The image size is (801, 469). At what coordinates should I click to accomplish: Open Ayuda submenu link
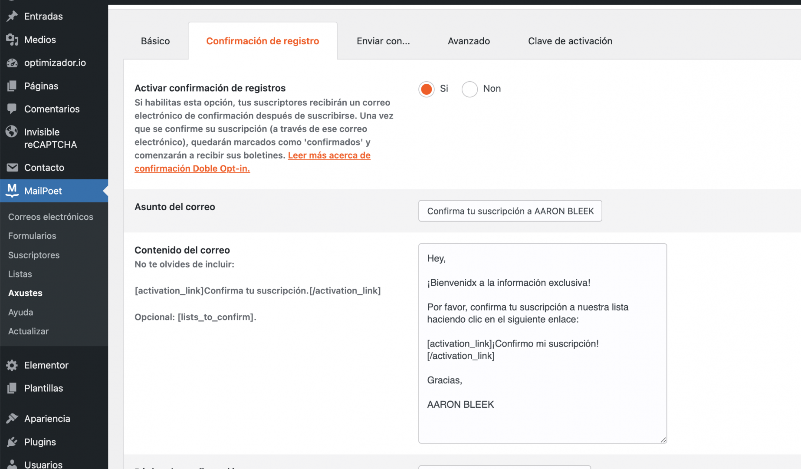(20, 312)
